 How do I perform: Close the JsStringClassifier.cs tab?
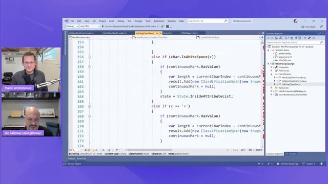tap(160, 33)
